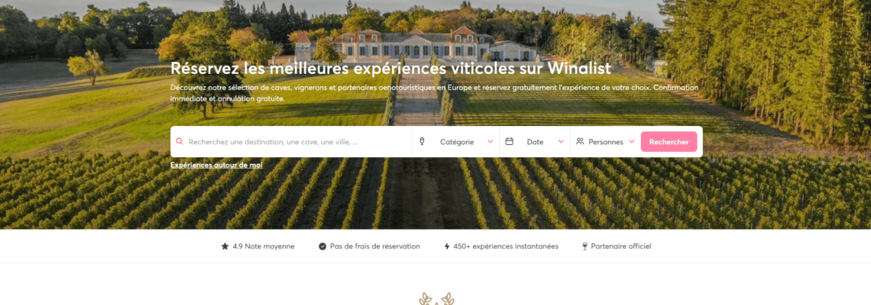Click the wine glass Partenaire officiel icon
This screenshot has width=871, height=305.
(x=584, y=246)
